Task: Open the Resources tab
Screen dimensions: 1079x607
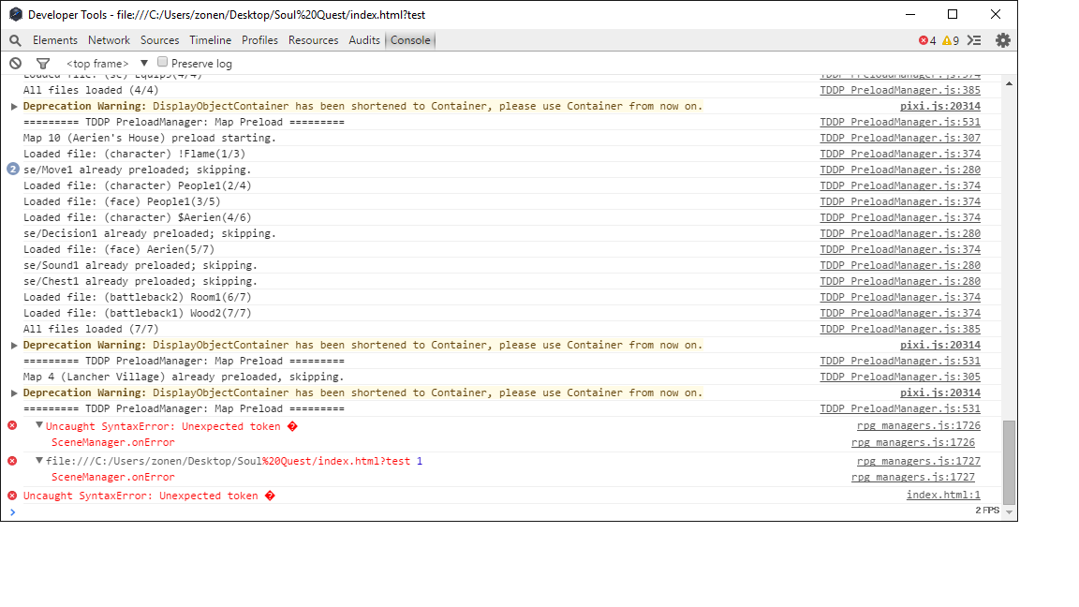Action: click(x=313, y=40)
